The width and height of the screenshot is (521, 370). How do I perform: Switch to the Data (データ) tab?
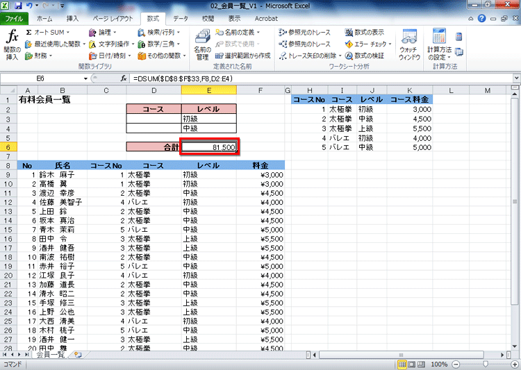pyautogui.click(x=181, y=19)
